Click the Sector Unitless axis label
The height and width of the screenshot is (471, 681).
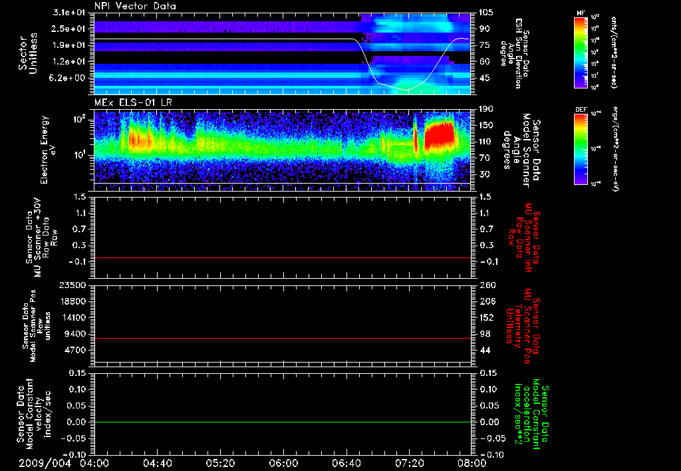(27, 53)
